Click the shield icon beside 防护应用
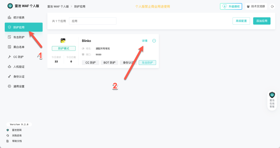The height and width of the screenshot is (148, 280). [x=10, y=27]
